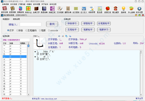The height and width of the screenshot is (101, 145).
Task: Open the 诗词大全 poetry icon
Action: [x=28, y=10]
